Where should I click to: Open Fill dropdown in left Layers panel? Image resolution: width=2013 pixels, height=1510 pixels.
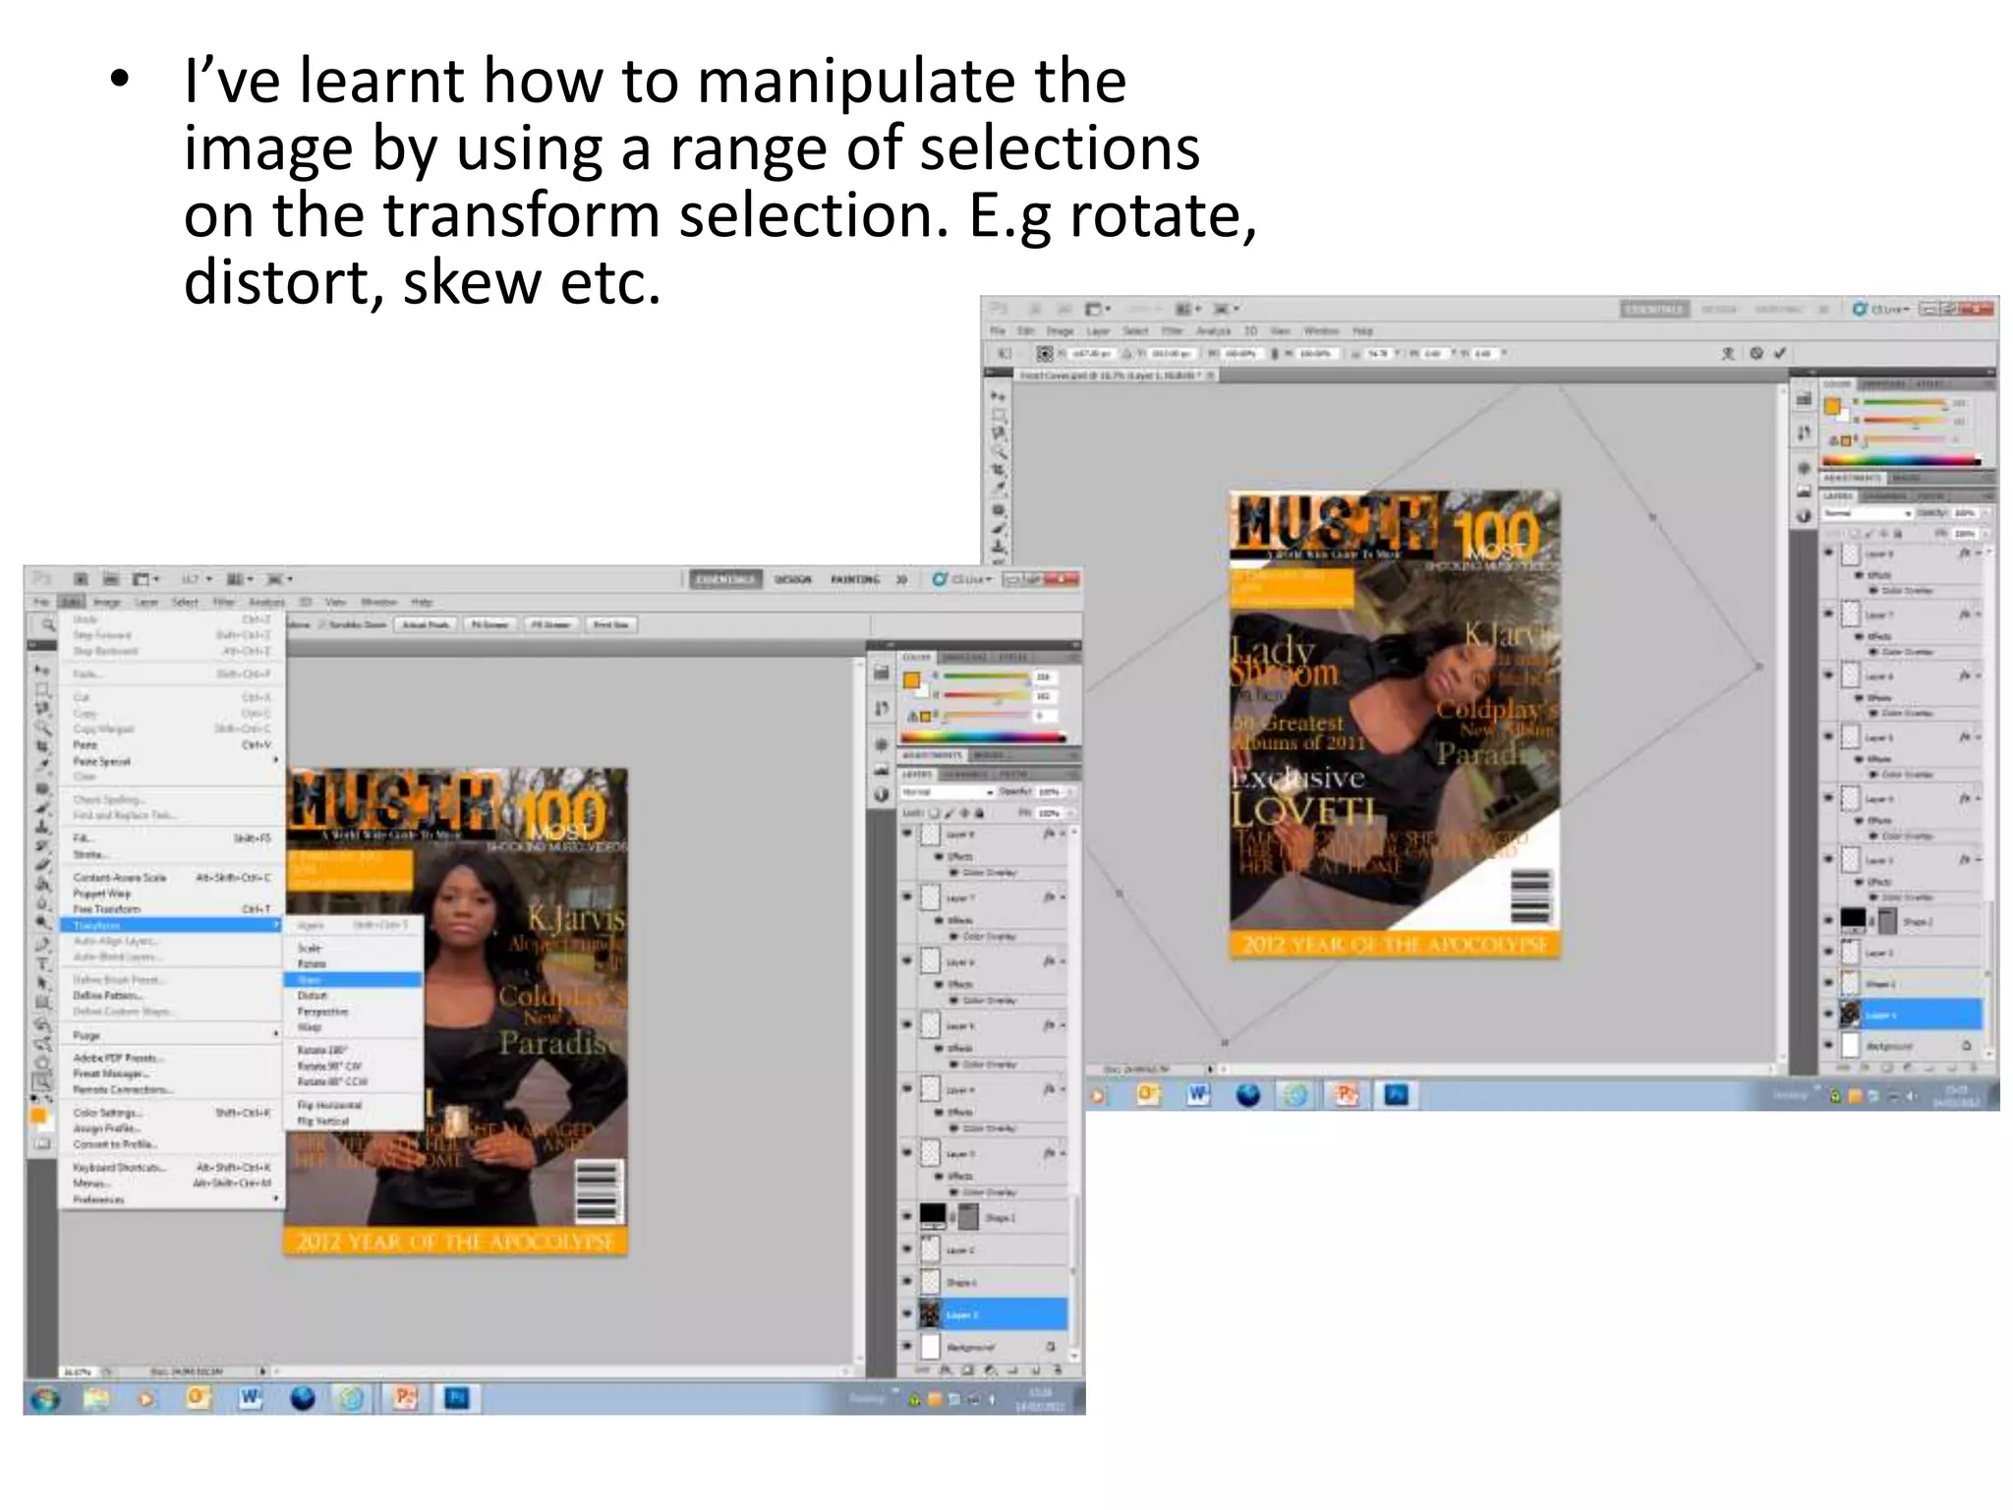(1069, 813)
